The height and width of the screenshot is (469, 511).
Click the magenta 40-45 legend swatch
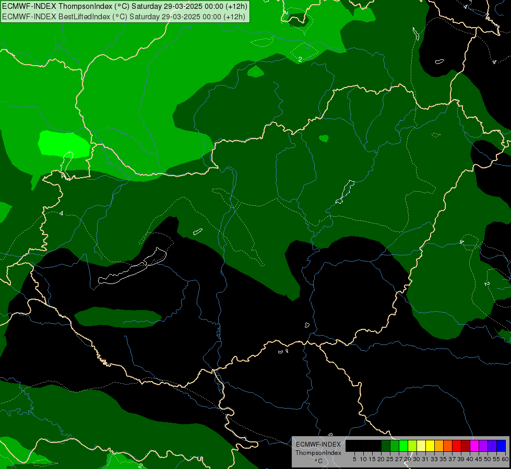[474, 446]
